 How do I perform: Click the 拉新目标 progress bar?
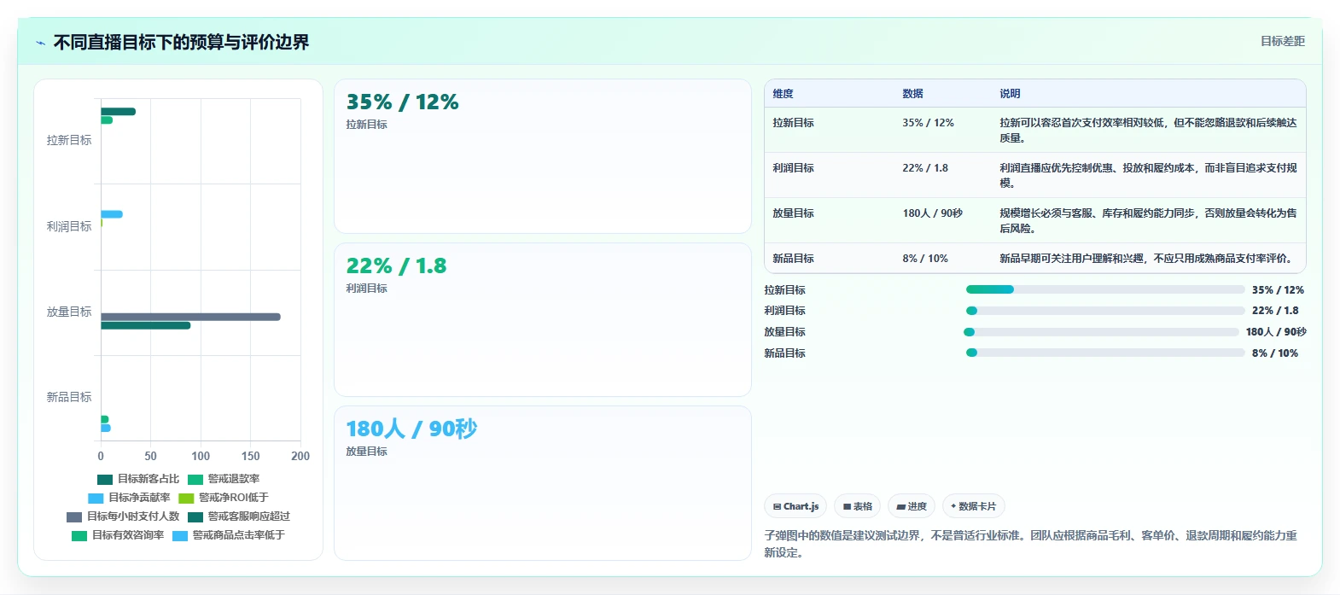click(1105, 289)
